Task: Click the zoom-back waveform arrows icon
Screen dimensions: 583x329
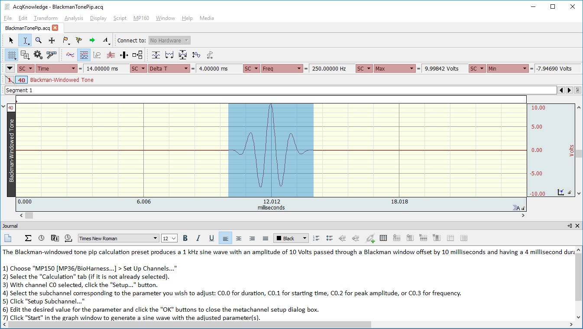Action: click(196, 55)
